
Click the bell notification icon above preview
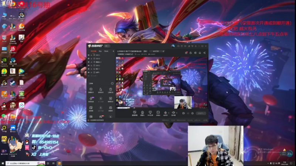[x=200, y=53]
